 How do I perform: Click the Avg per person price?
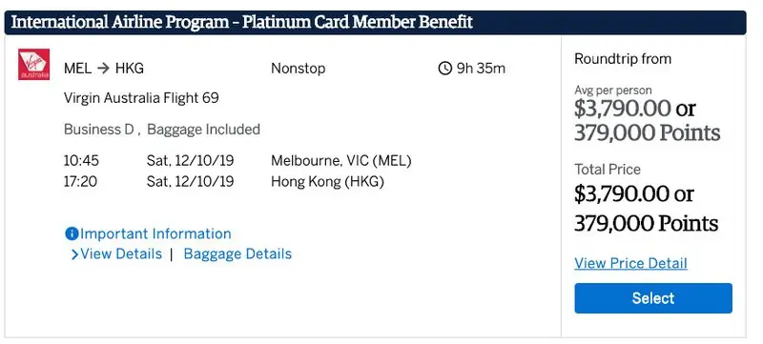pos(648,120)
